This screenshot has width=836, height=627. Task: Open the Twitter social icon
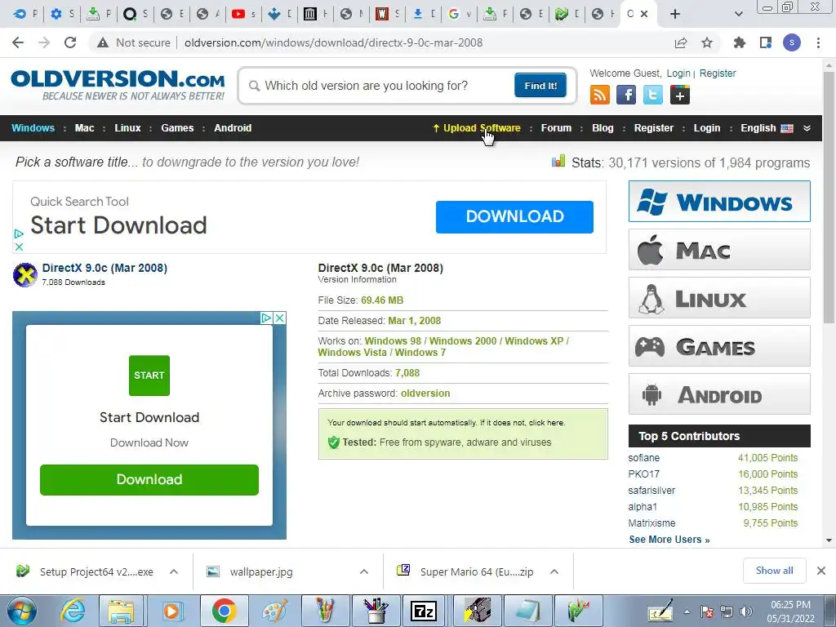click(652, 96)
